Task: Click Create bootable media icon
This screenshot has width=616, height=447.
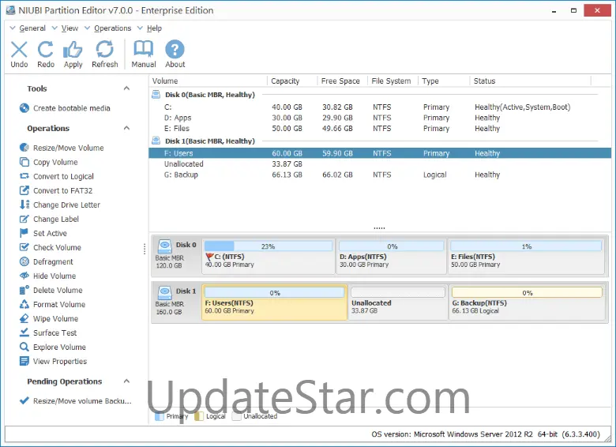Action: 24,108
